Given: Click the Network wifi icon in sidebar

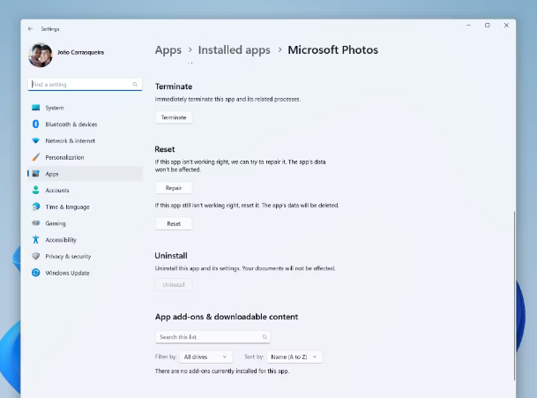Looking at the screenshot, I should (x=35, y=140).
